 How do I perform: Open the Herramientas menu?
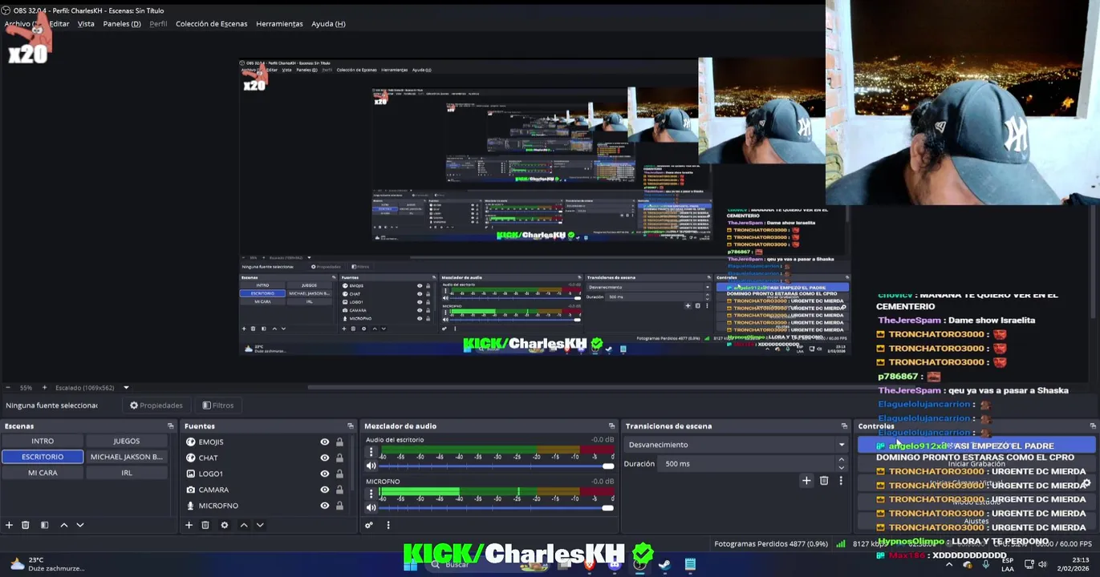279,24
